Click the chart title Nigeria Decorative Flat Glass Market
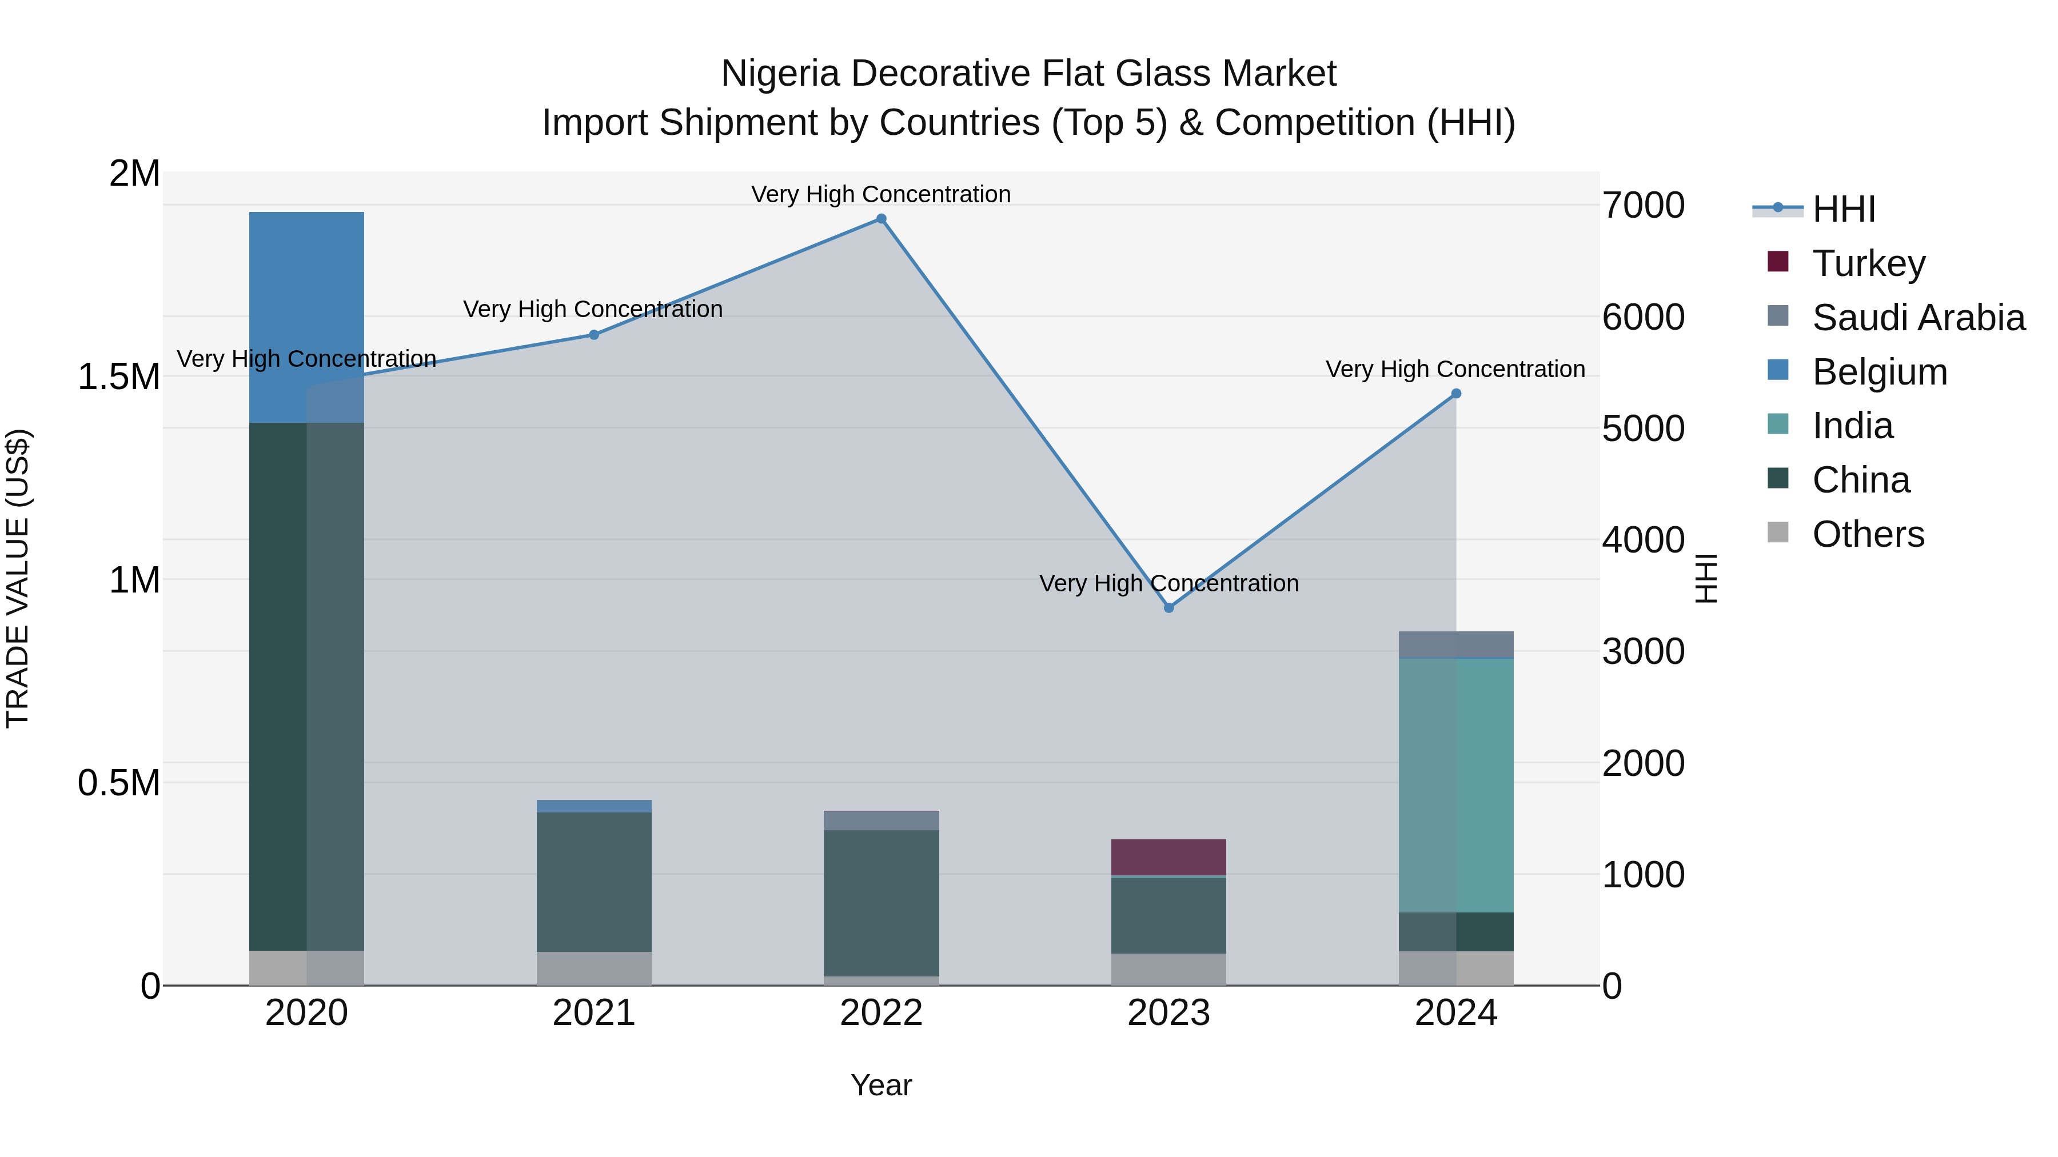Image resolution: width=2058 pixels, height=1157 pixels. pyautogui.click(x=1028, y=74)
